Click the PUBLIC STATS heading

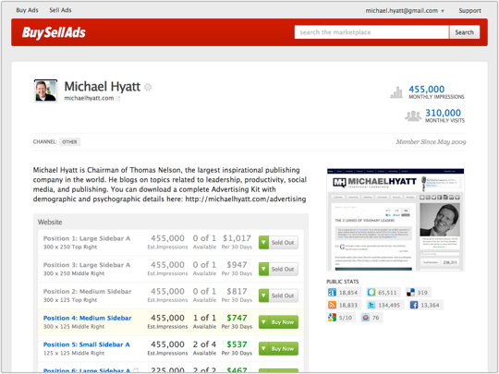(x=343, y=282)
